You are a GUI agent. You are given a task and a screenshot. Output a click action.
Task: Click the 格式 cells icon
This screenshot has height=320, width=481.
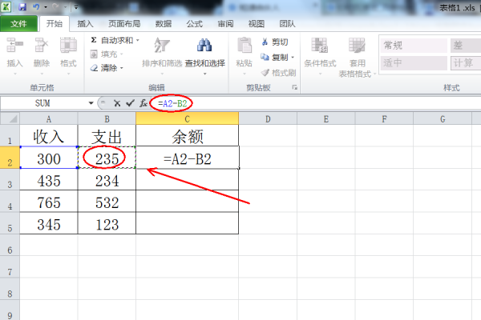pos(68,45)
